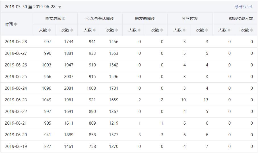Click the 2019-05-30 至 2019-06-28 date range text
The height and width of the screenshot is (155, 258).
(x=30, y=7)
